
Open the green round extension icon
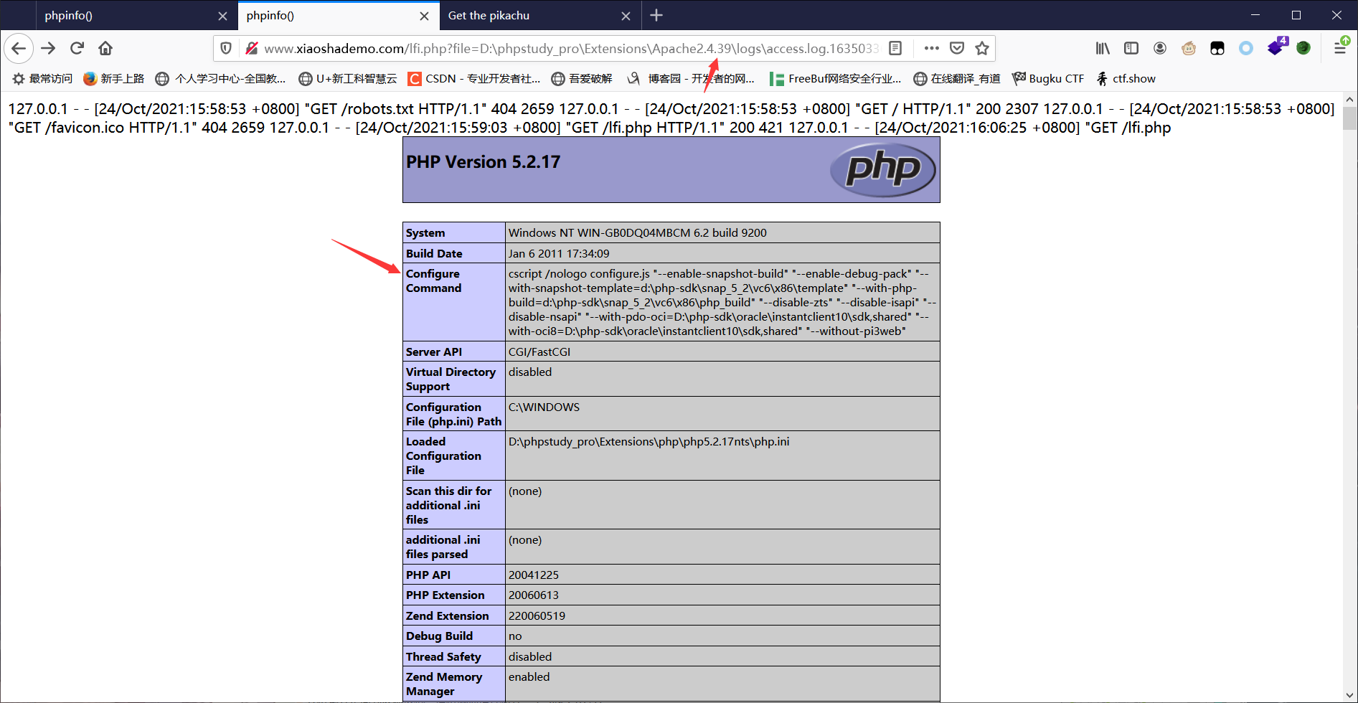[1303, 48]
